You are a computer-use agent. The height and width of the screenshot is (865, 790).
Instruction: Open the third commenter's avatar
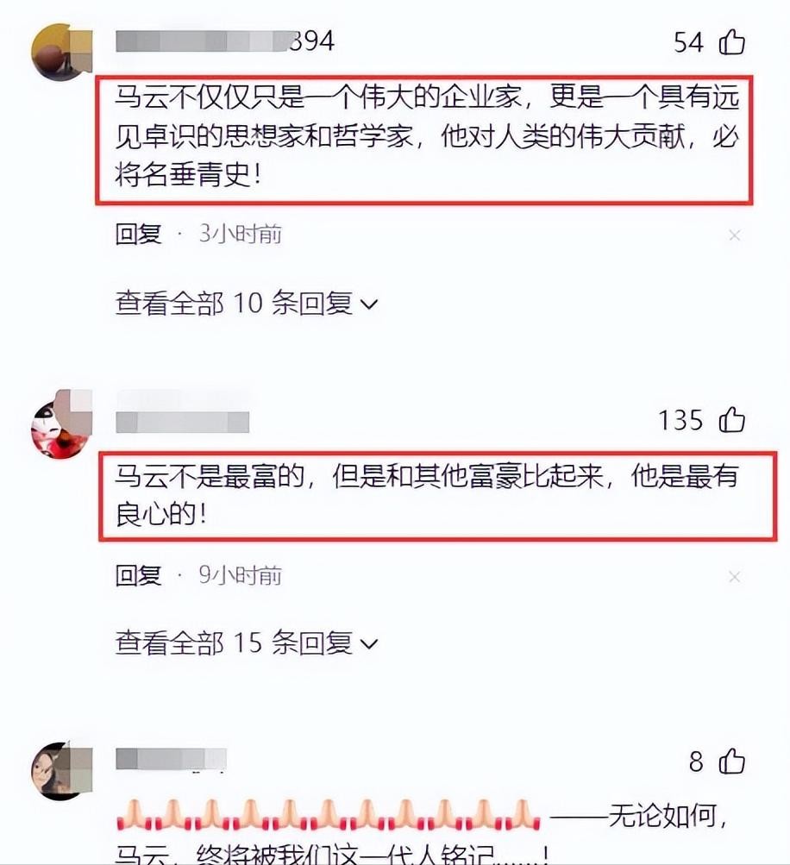point(61,771)
